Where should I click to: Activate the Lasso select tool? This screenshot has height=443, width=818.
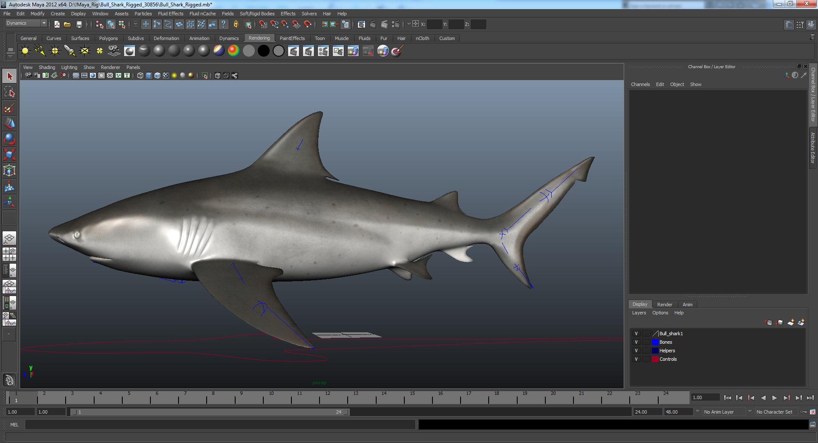point(9,92)
